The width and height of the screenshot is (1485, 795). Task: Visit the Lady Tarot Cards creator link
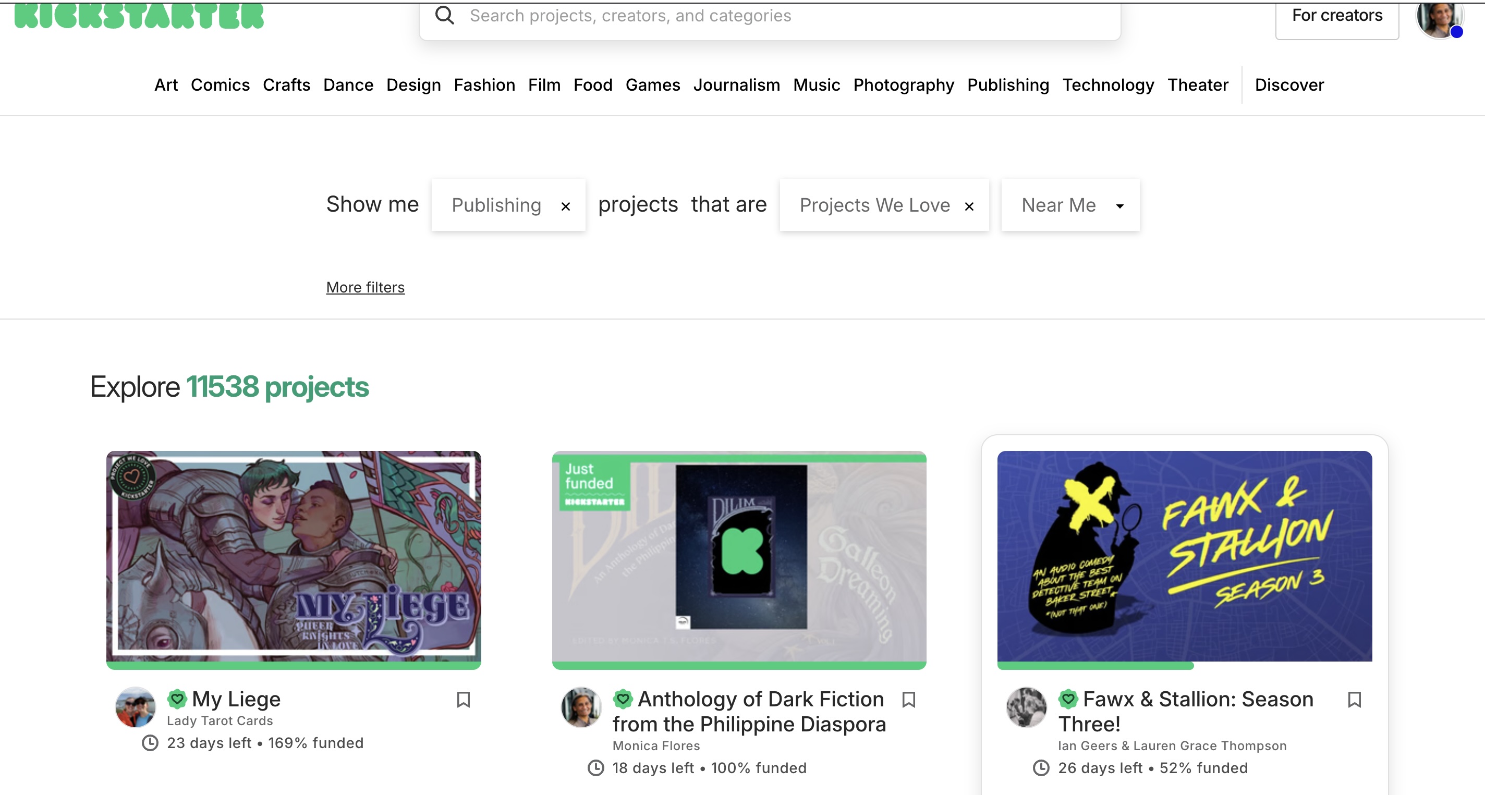click(x=220, y=720)
